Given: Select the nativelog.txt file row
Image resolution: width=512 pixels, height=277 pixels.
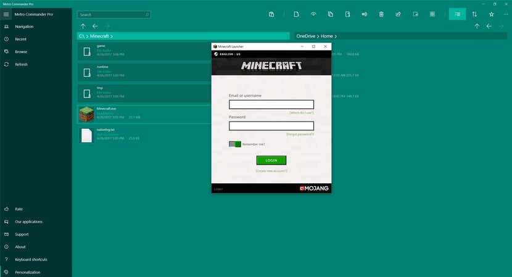Looking at the screenshot, I should (x=144, y=135).
